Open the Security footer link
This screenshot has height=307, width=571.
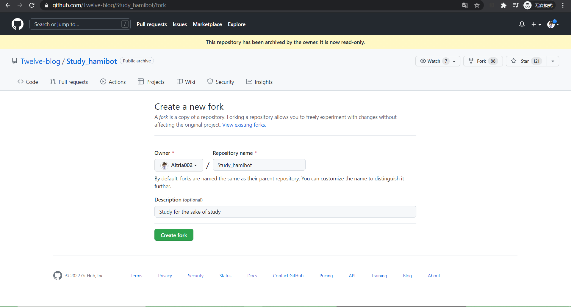(196, 276)
